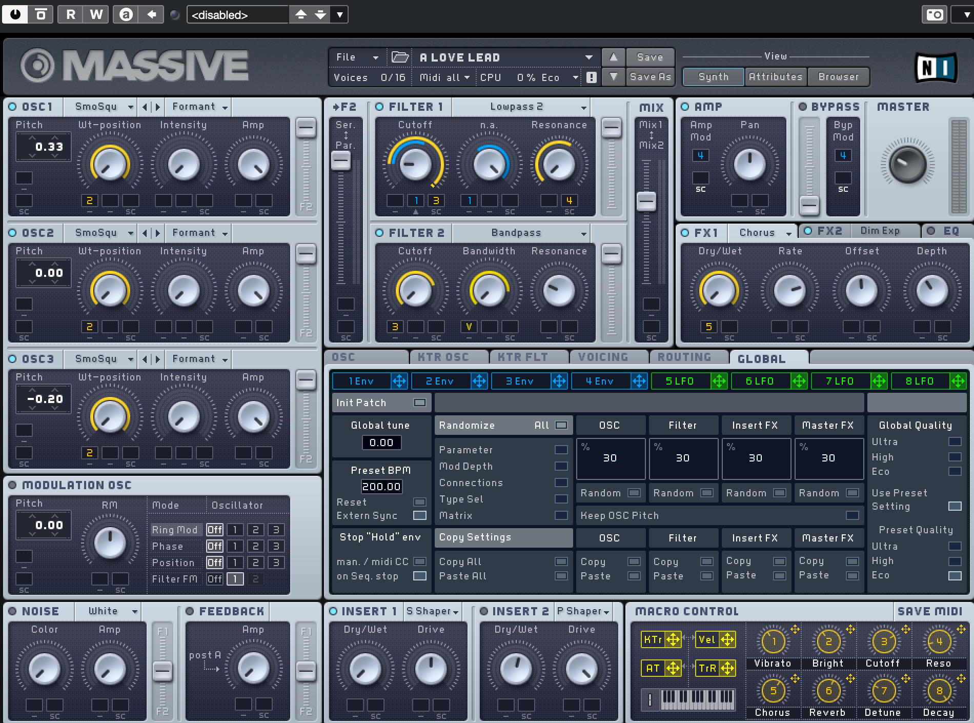The width and height of the screenshot is (974, 723).
Task: Click OSC1 previous wavetable arrow
Action: [145, 107]
